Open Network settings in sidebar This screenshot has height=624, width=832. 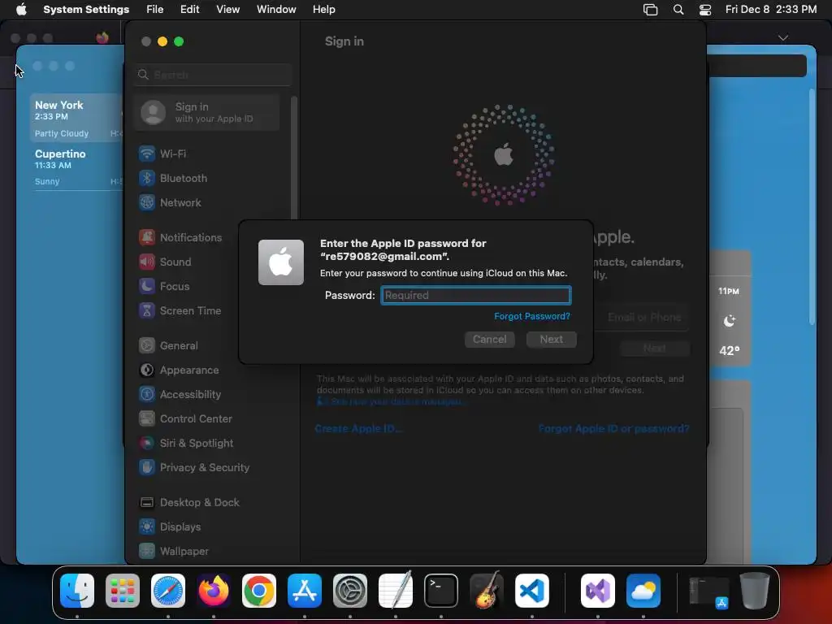tap(170, 202)
